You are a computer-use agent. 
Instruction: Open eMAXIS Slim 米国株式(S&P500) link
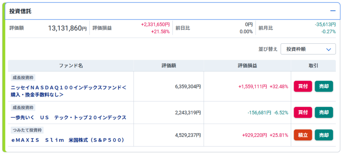pyautogui.click(x=68, y=140)
